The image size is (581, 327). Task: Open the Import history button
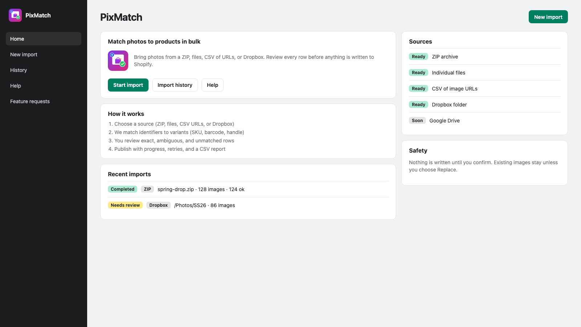pyautogui.click(x=175, y=85)
